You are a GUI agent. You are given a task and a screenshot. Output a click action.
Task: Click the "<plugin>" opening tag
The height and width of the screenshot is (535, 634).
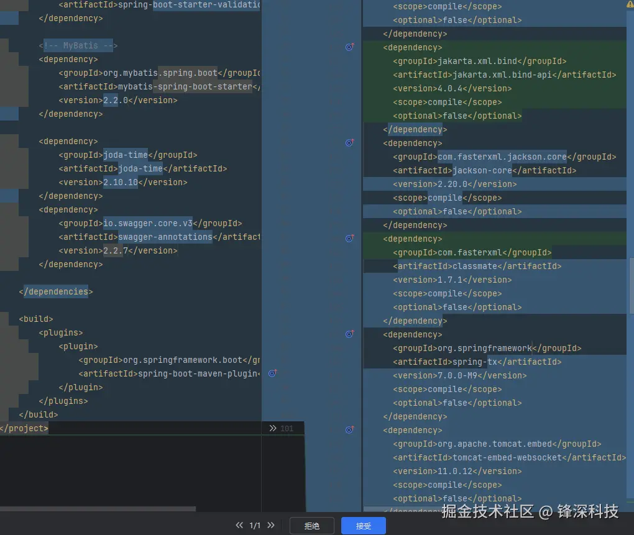78,346
